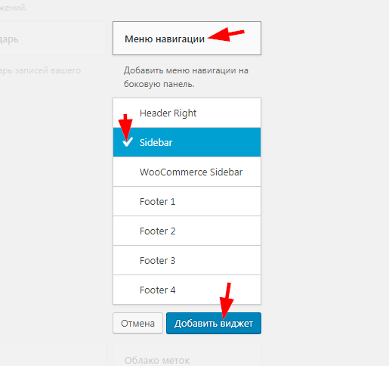
Task: Open the faded calendar widget on left
Action: coord(53,39)
